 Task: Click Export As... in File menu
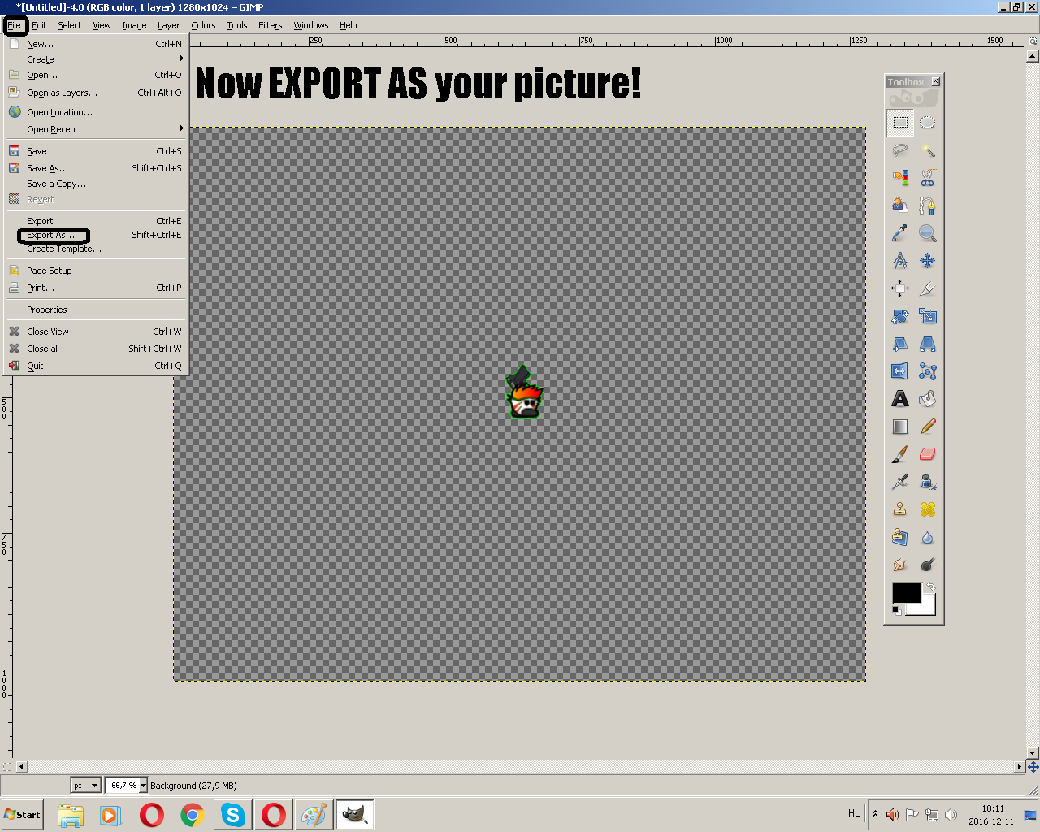tap(50, 236)
